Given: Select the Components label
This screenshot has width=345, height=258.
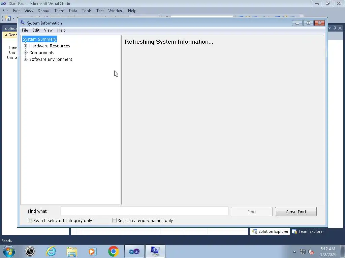Looking at the screenshot, I should 41,53.
